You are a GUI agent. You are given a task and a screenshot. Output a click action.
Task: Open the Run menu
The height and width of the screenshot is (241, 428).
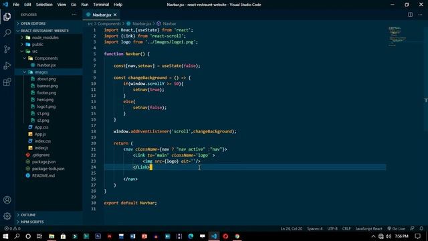click(x=85, y=5)
